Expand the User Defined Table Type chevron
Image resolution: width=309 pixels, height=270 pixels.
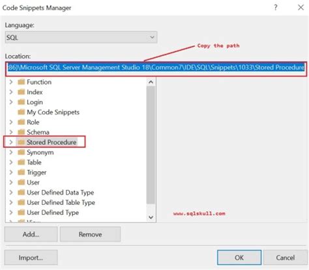click(x=11, y=202)
